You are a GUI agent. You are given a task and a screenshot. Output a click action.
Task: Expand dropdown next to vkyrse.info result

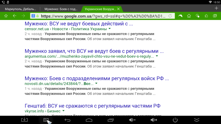(x=64, y=111)
